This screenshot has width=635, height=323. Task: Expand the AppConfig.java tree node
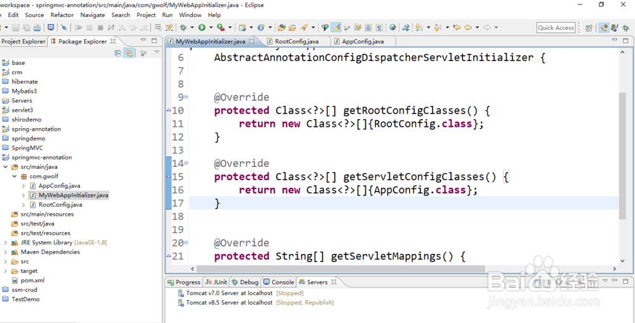point(23,186)
